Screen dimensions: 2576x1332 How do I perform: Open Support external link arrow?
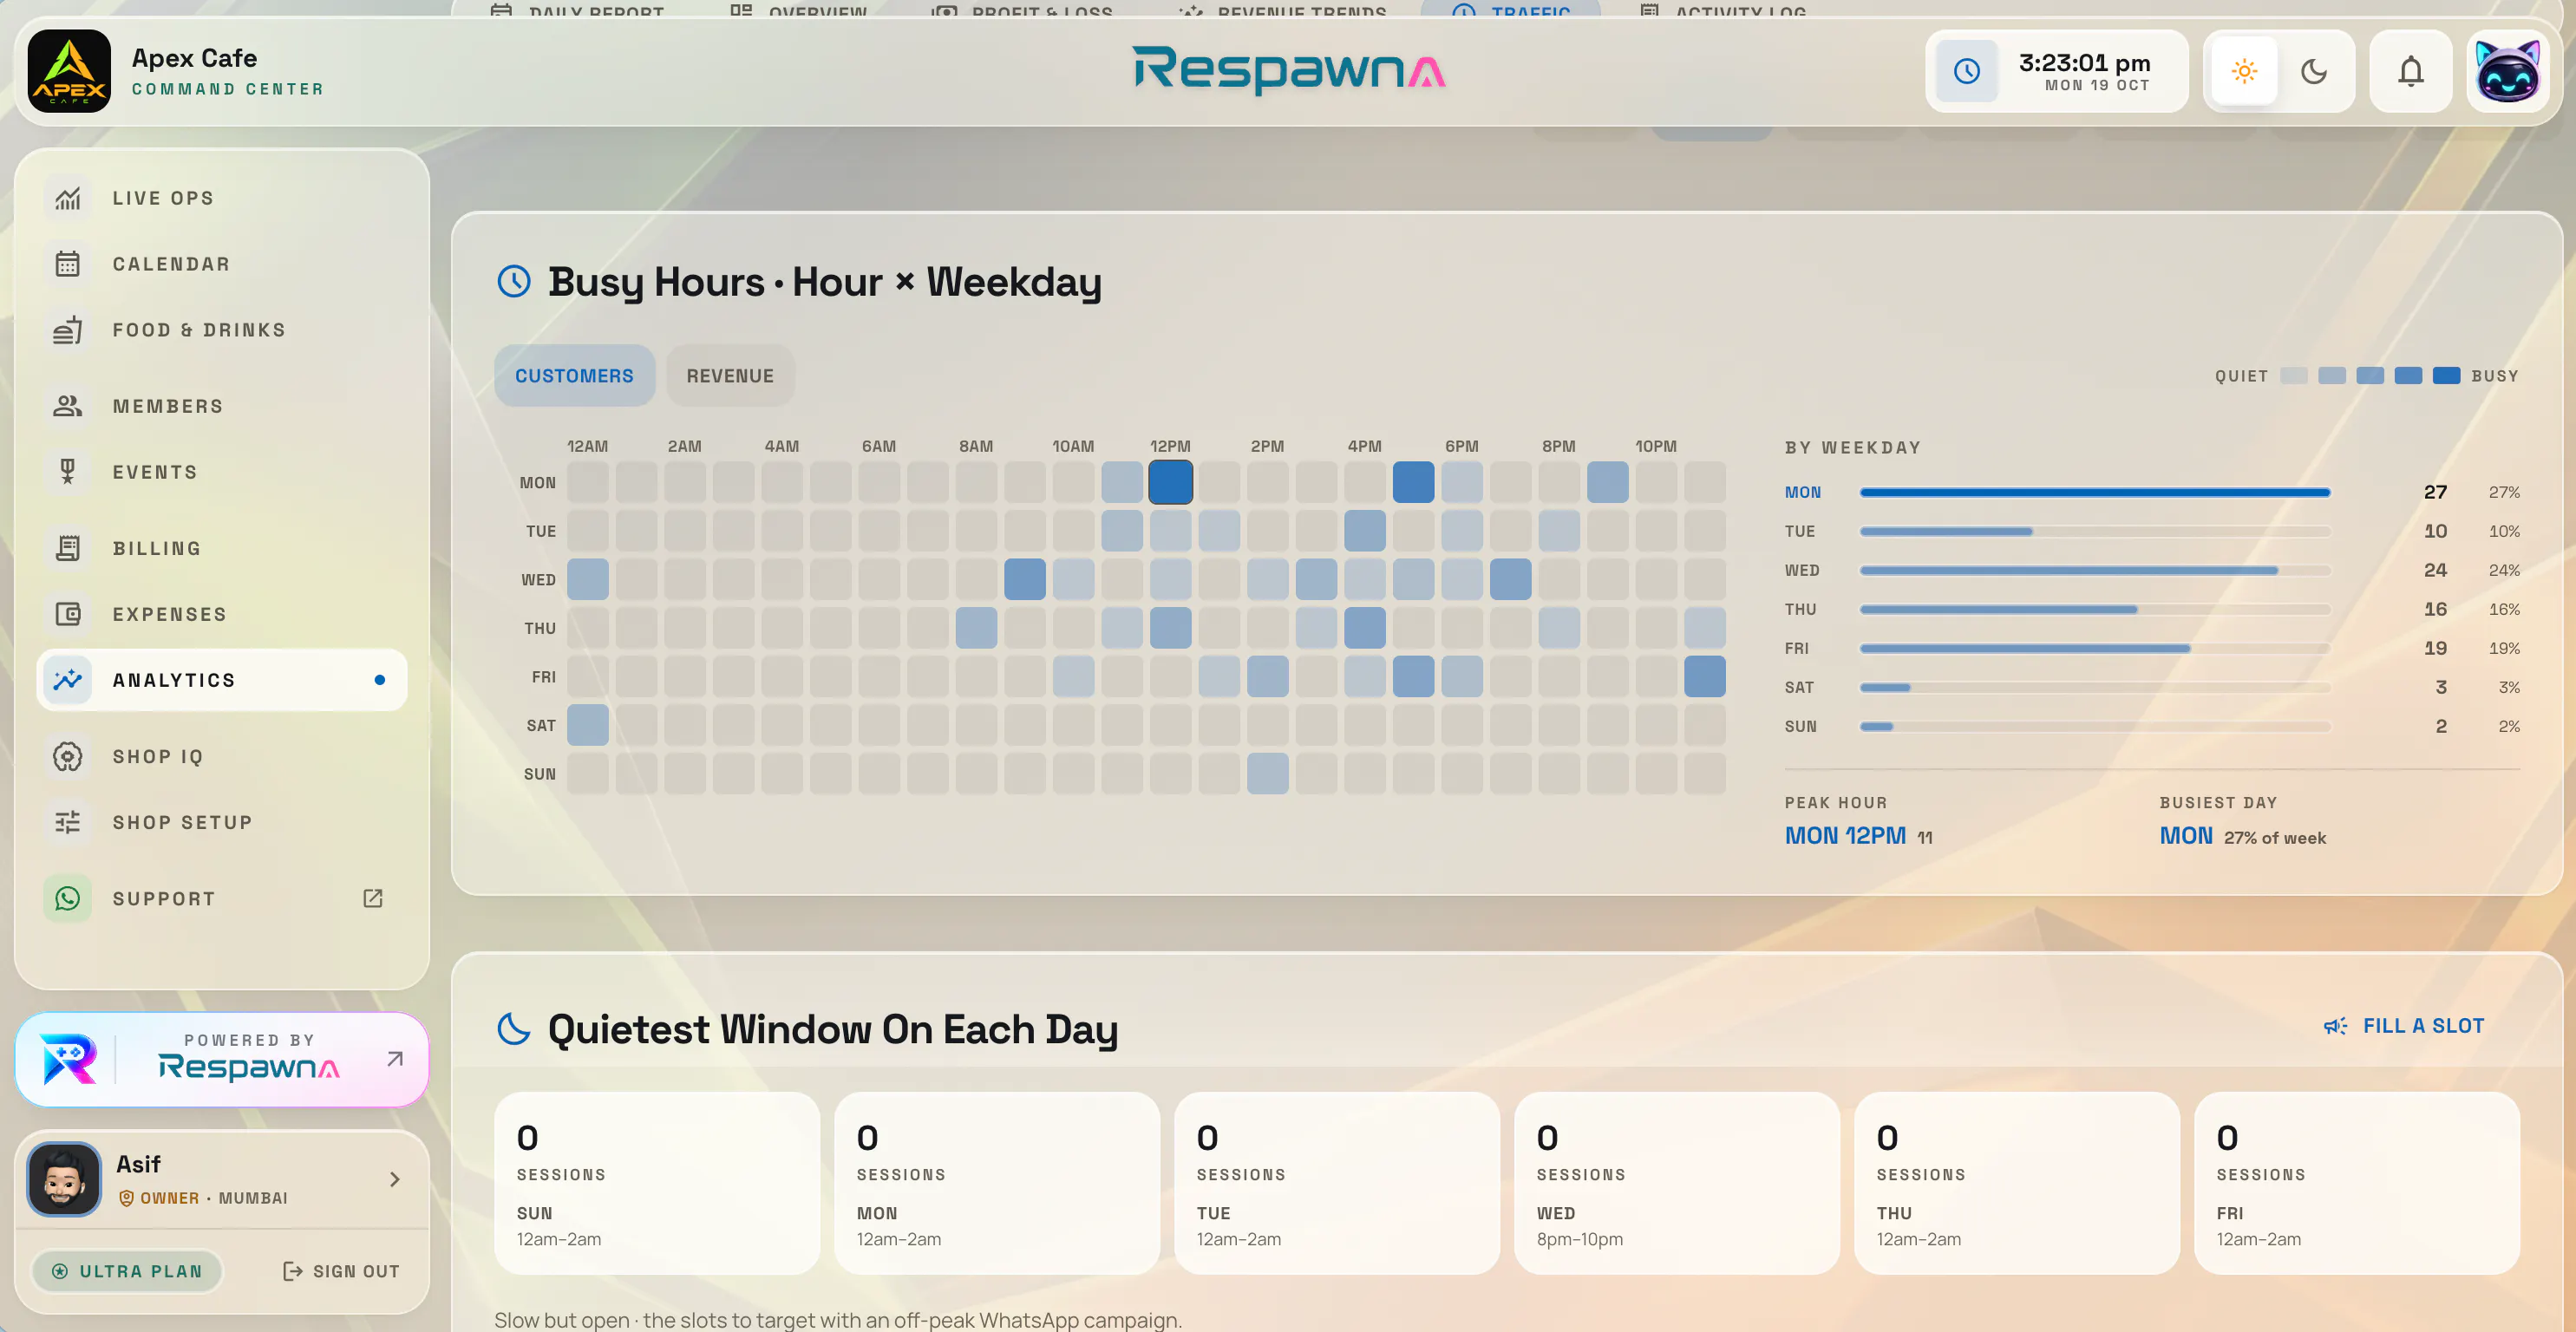[x=373, y=898]
